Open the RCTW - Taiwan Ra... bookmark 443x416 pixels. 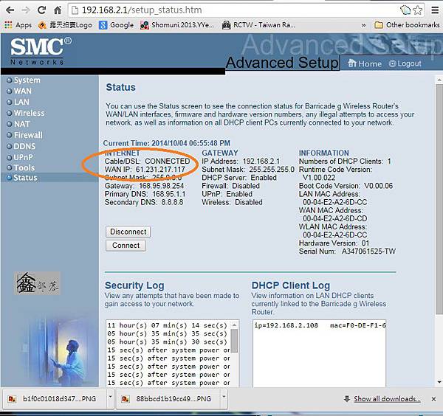(258, 25)
